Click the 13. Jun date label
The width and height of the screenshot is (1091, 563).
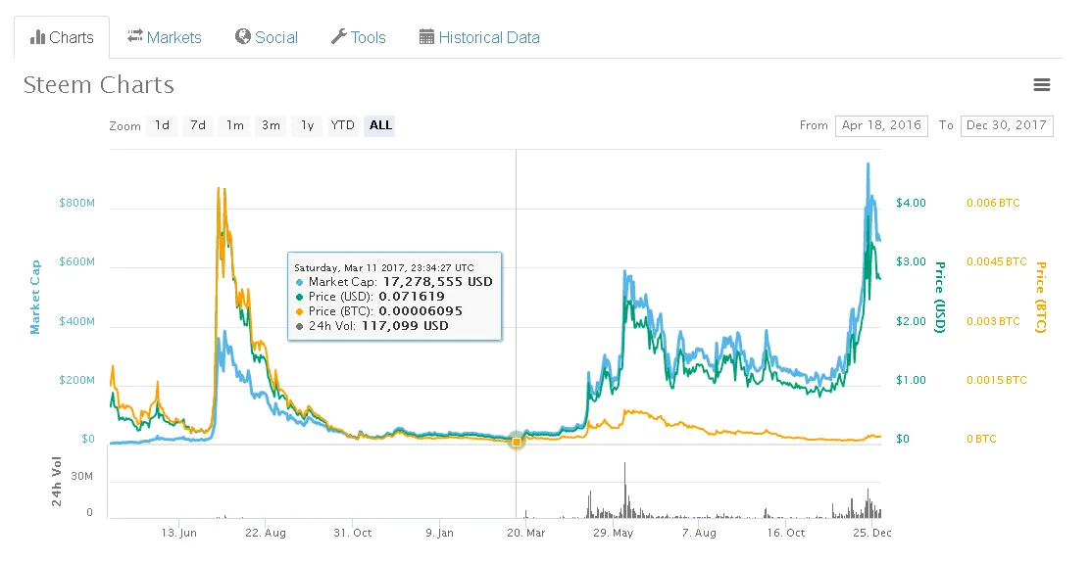click(x=178, y=533)
